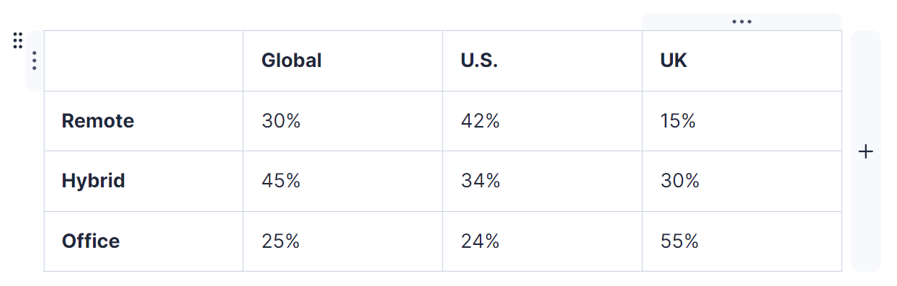The width and height of the screenshot is (897, 286).
Task: Click the Office row label cell
Action: [143, 241]
